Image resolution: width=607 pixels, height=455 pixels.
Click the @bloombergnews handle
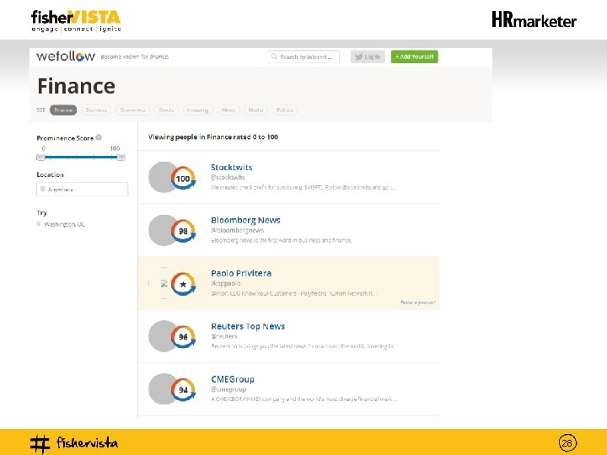(x=237, y=230)
